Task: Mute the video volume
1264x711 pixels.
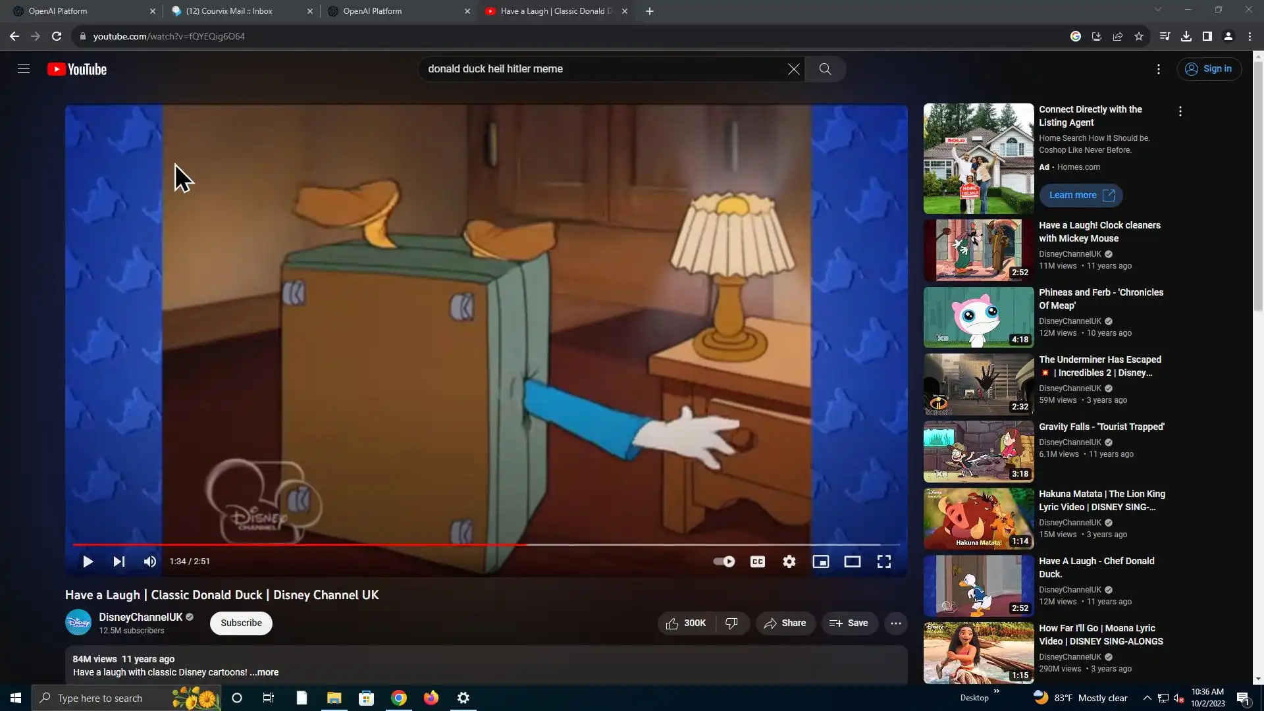Action: (150, 562)
